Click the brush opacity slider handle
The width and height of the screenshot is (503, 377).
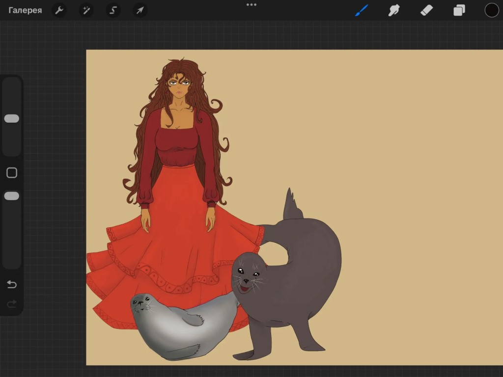(x=12, y=196)
